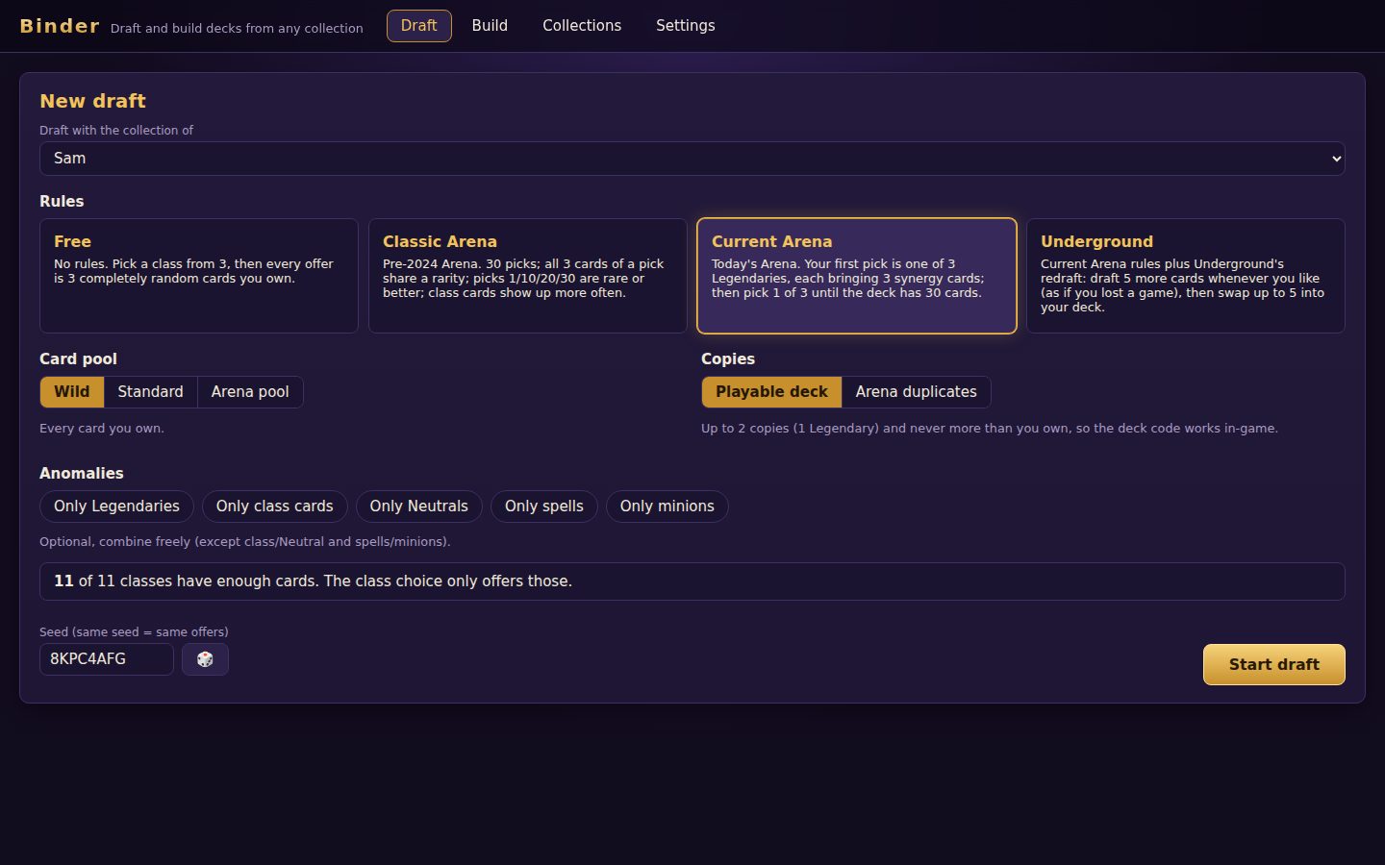Set card pool to Standard
Image resolution: width=1385 pixels, height=865 pixels.
(x=150, y=392)
